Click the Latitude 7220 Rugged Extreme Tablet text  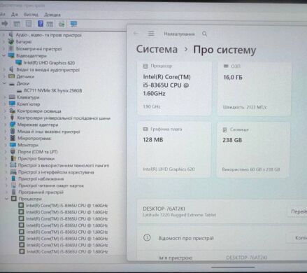tap(179, 215)
